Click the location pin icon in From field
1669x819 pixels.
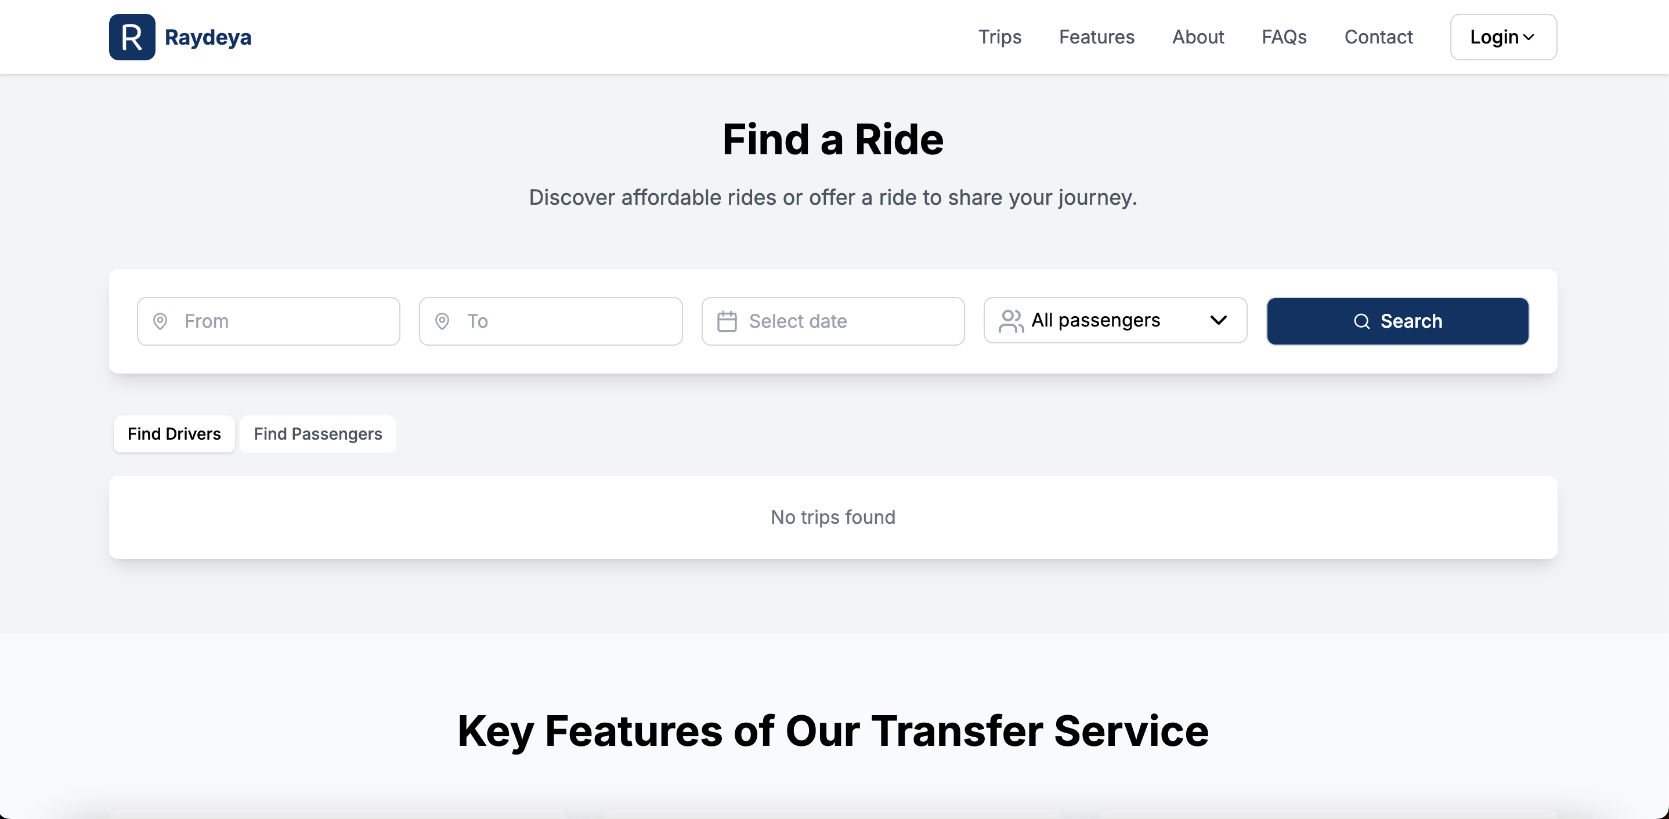click(160, 321)
